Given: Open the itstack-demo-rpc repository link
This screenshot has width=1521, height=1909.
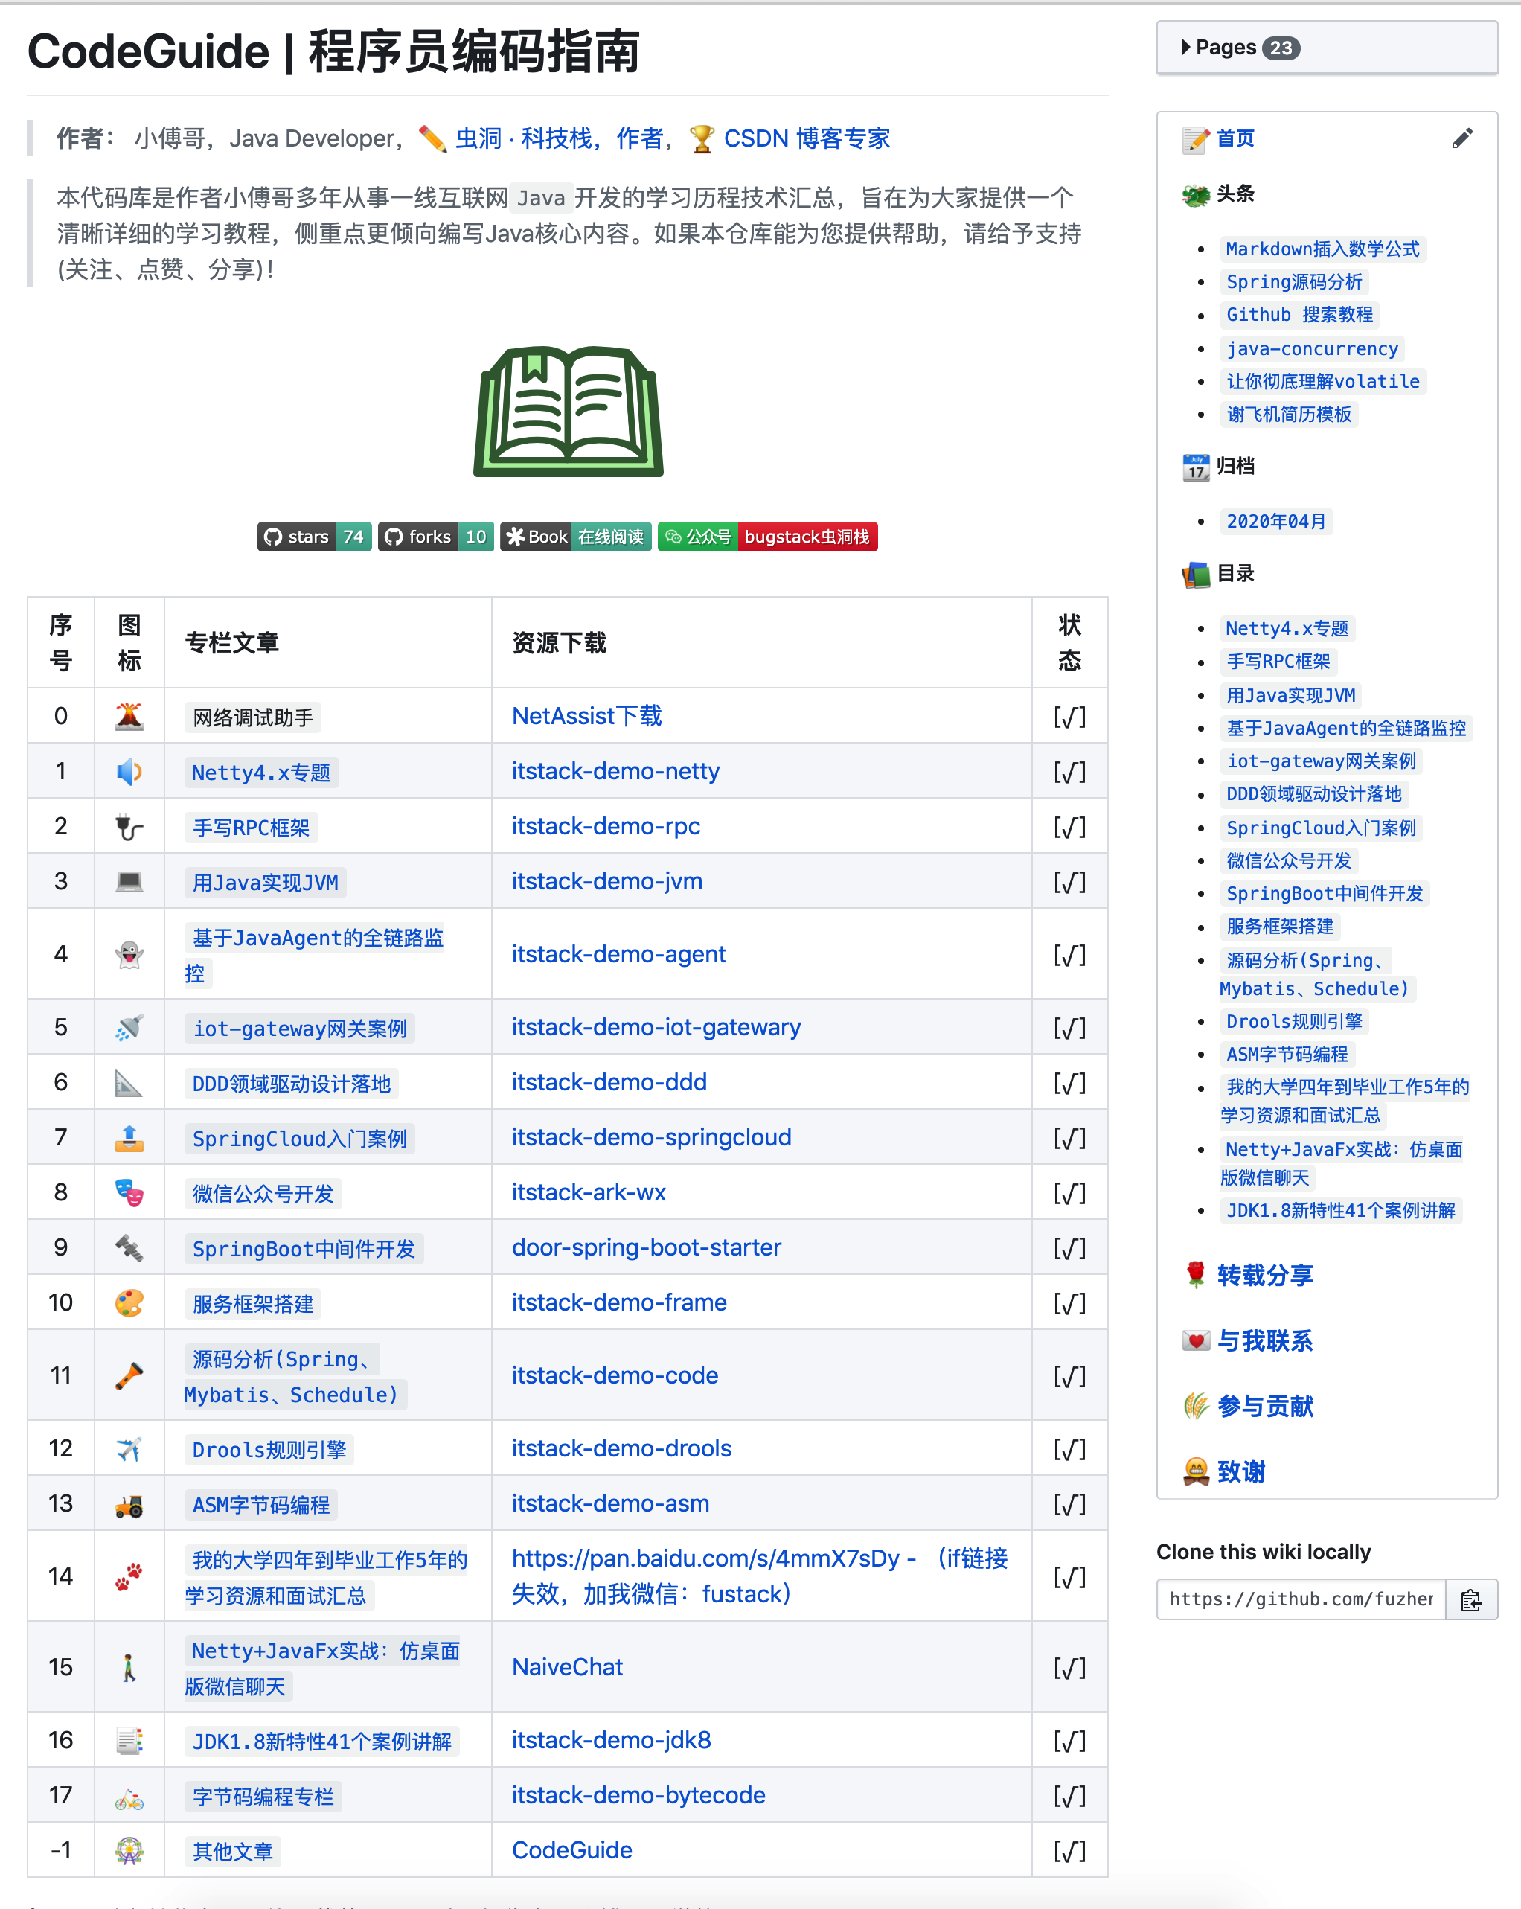Looking at the screenshot, I should (x=605, y=826).
